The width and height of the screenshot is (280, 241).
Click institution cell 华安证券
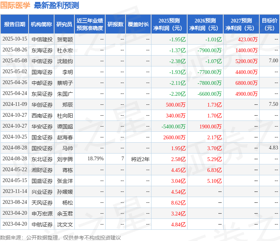(x=42, y=127)
